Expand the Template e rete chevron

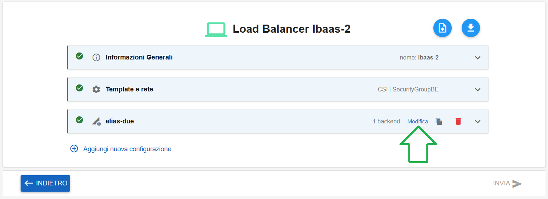[477, 90]
